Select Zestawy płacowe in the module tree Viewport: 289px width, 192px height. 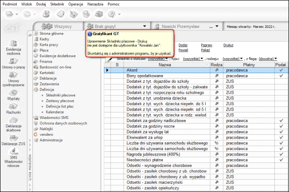(60, 101)
